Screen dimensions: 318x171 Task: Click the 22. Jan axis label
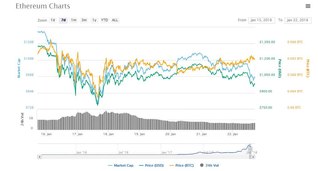coord(233,134)
